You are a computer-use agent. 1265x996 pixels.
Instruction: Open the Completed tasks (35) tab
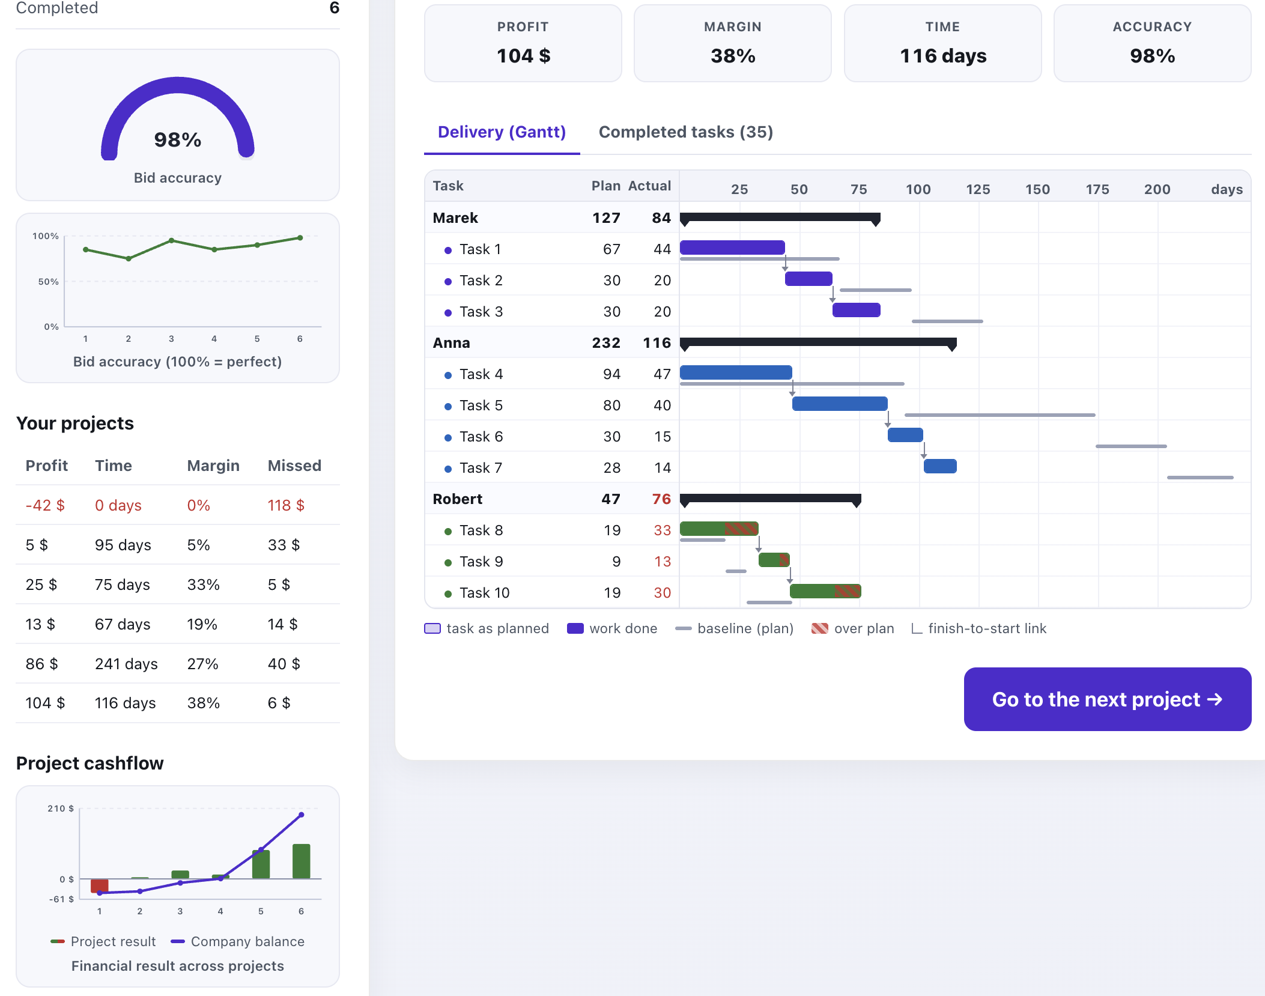click(685, 132)
